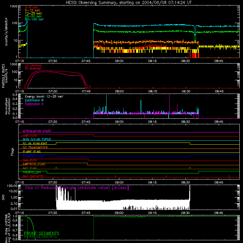Image resolution: width=243 pixels, height=243 pixels.
Task: Click the REAR SEGMENTS legend label
Action: (40, 237)
